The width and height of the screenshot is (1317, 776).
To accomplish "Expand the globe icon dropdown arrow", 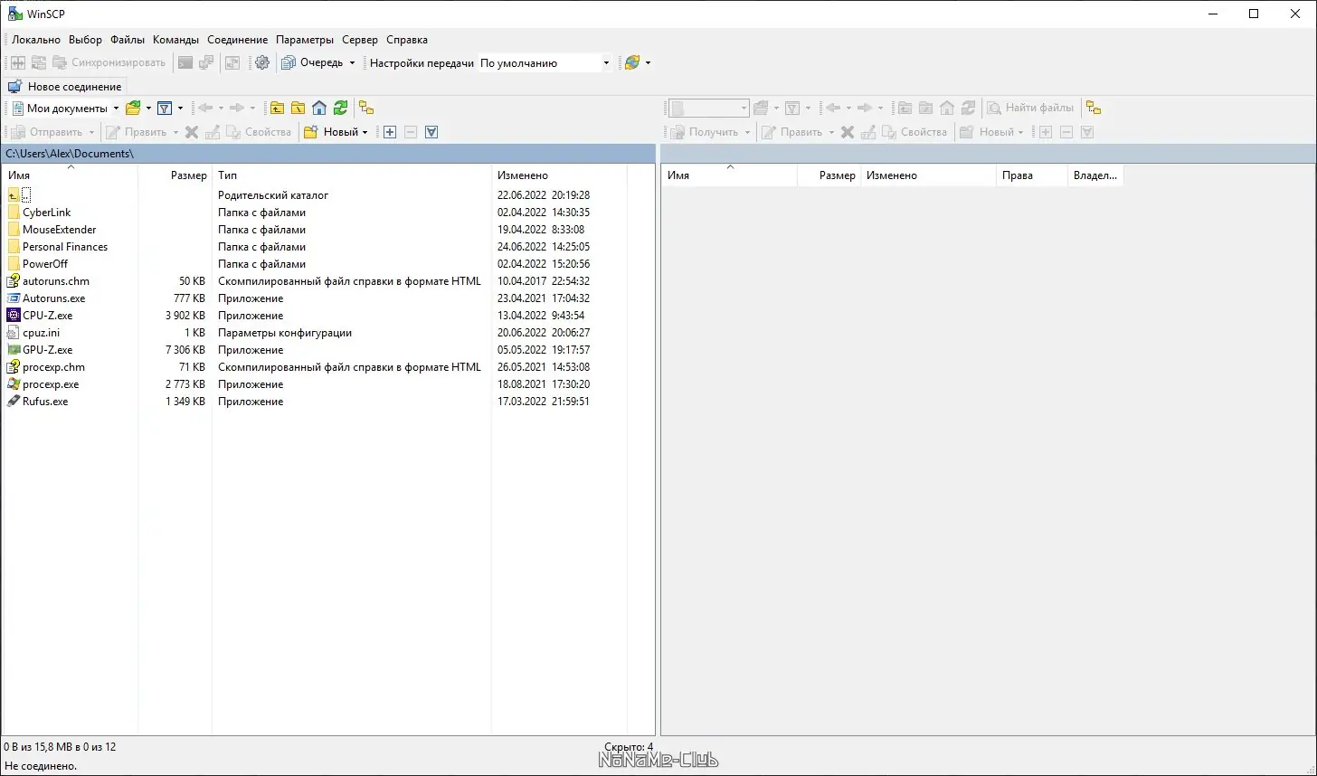I will click(x=648, y=63).
